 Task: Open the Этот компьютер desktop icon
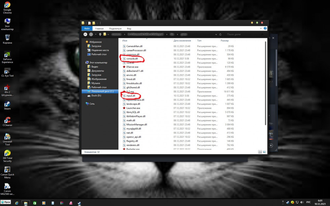point(7,24)
